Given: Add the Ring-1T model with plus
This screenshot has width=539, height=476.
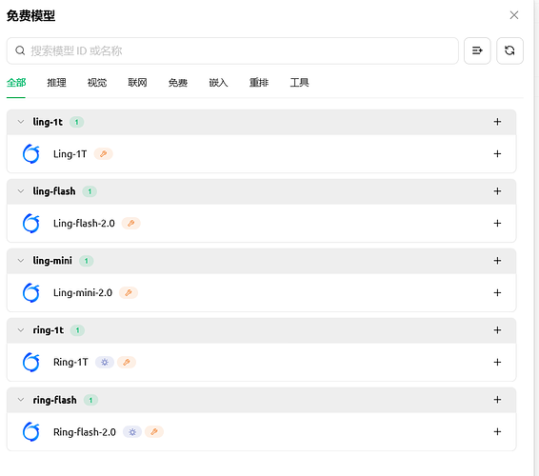Looking at the screenshot, I should point(497,362).
